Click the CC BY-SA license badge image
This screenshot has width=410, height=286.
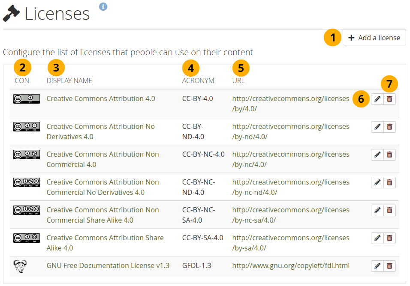click(27, 238)
